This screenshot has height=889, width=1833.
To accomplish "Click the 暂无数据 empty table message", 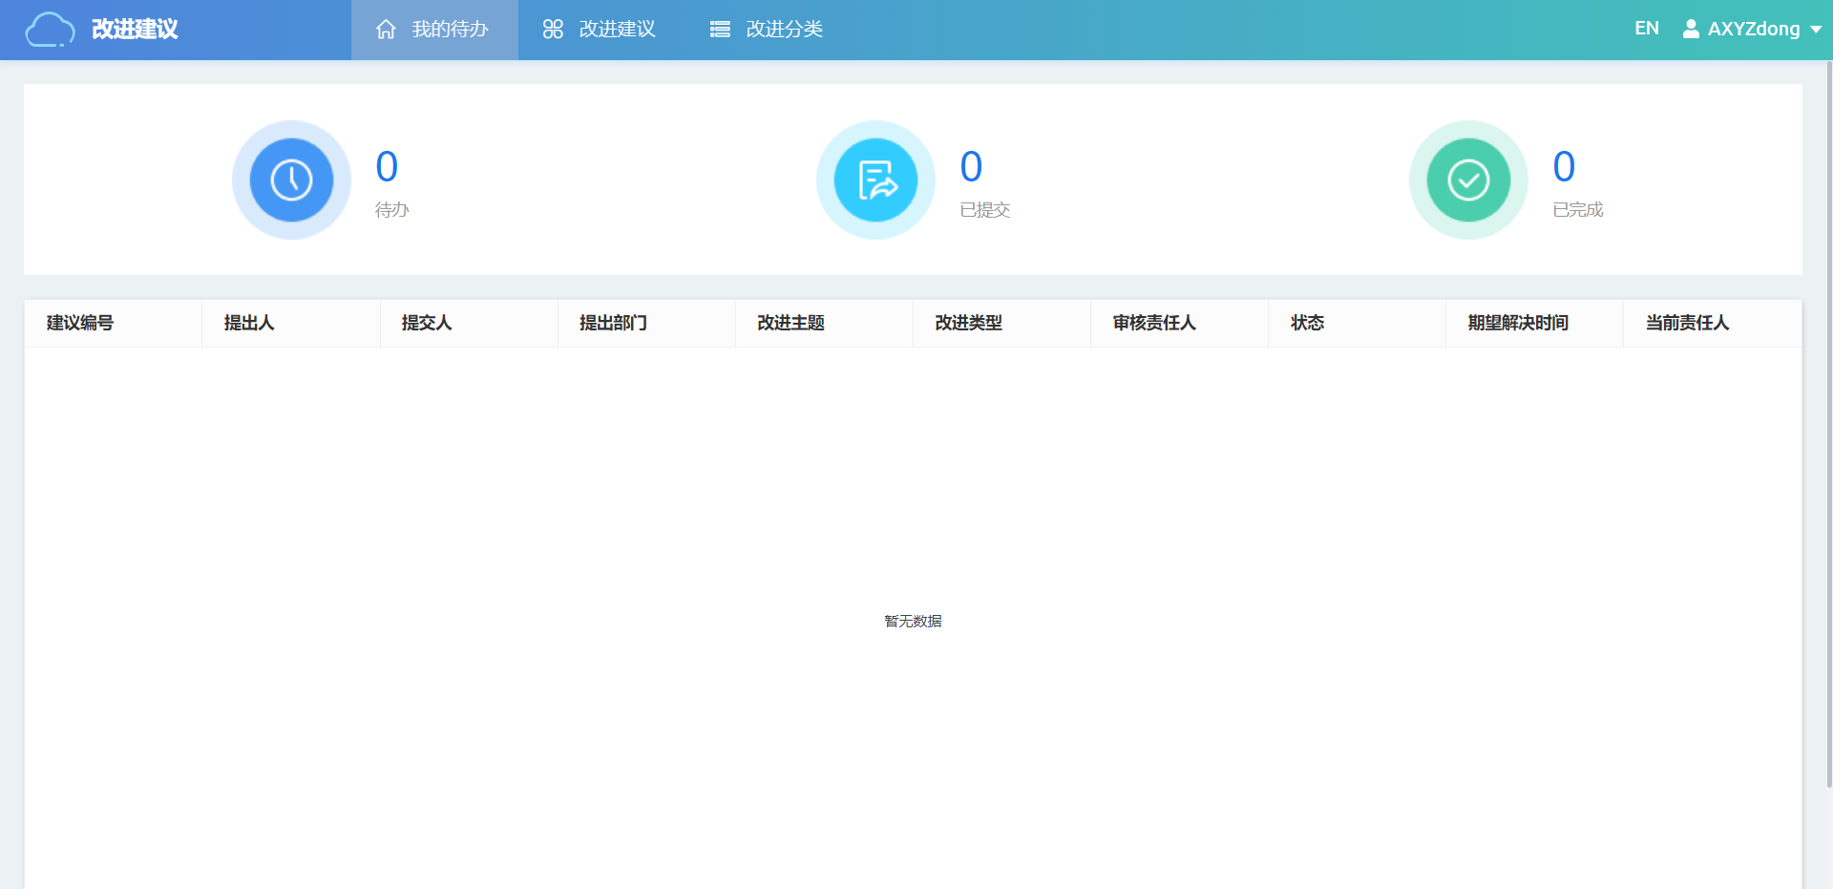I will pos(913,622).
